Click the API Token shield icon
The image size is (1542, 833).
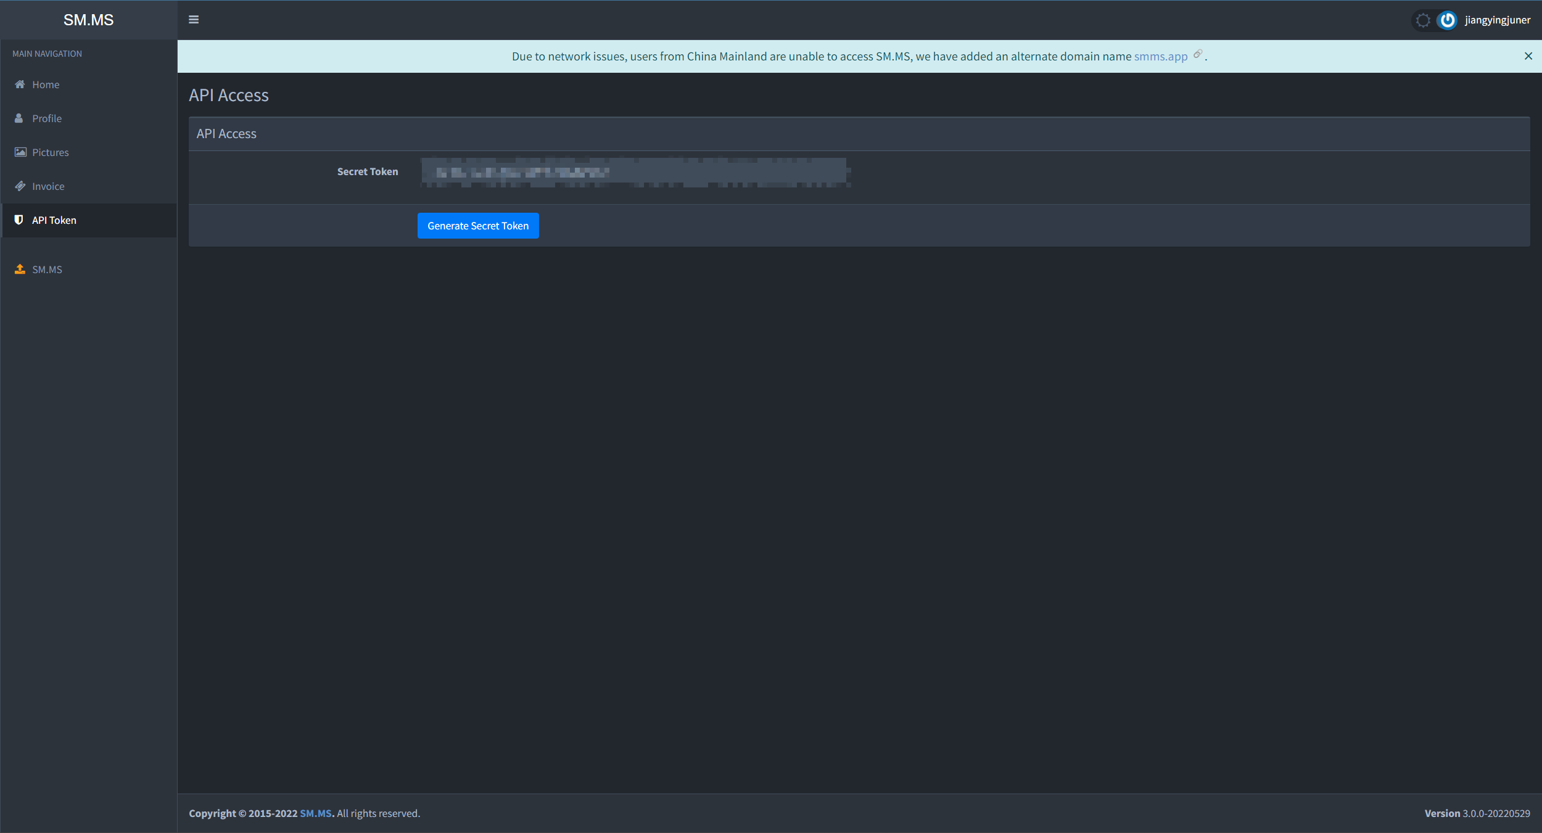point(19,220)
